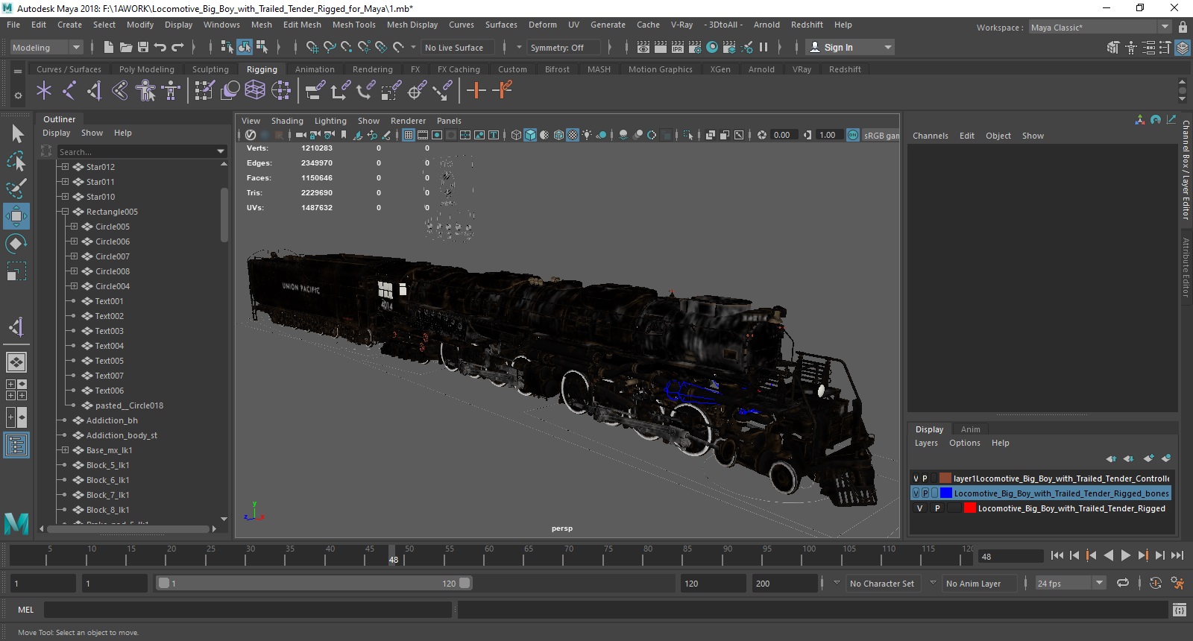Toggle loop playback icon near fps

pos(1123,584)
